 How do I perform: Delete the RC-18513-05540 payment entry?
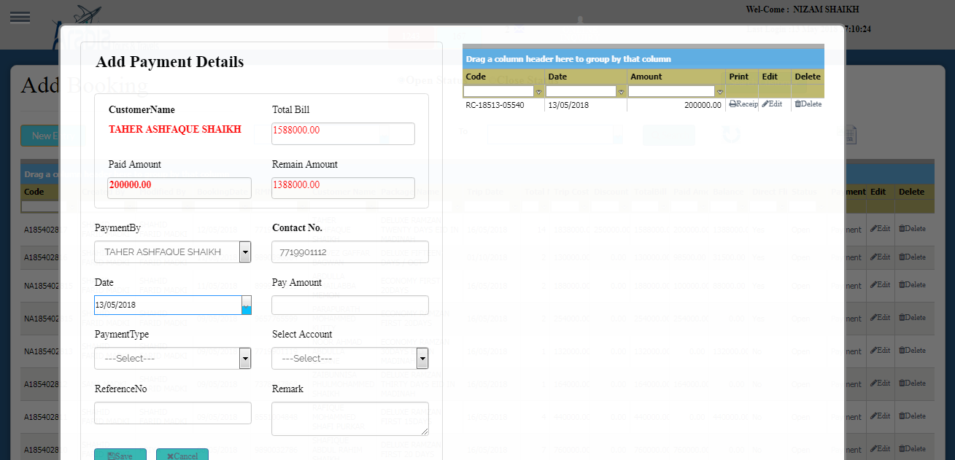coord(808,104)
